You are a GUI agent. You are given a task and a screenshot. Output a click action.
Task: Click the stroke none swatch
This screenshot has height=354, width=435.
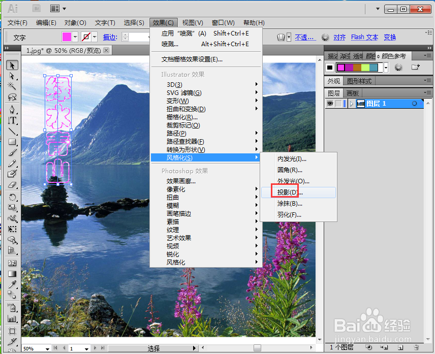[x=86, y=37]
